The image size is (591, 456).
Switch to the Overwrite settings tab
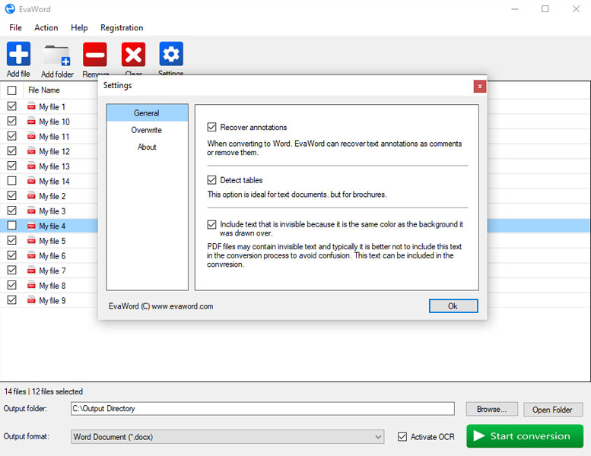tap(147, 130)
